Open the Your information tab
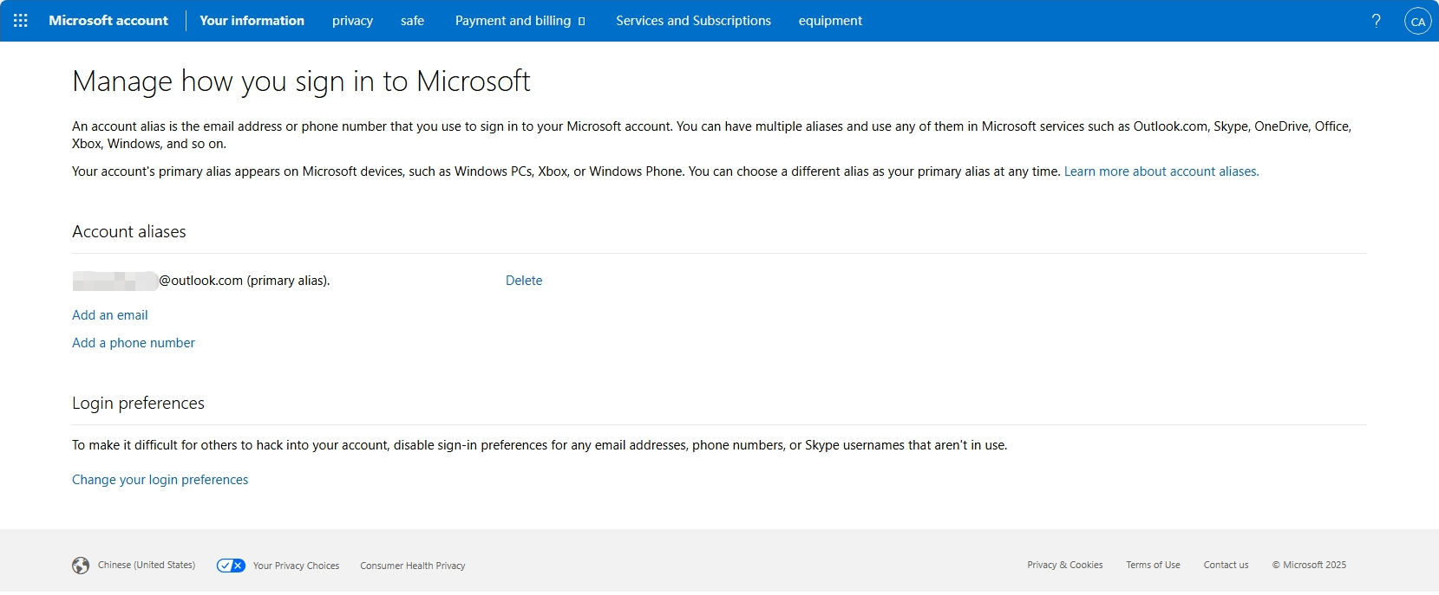Image resolution: width=1439 pixels, height=595 pixels. [252, 21]
